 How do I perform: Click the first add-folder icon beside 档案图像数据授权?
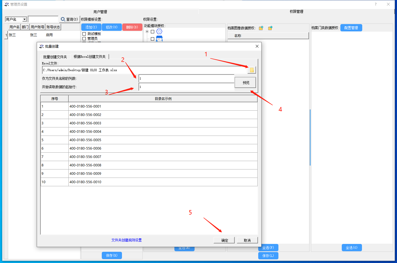click(x=261, y=28)
